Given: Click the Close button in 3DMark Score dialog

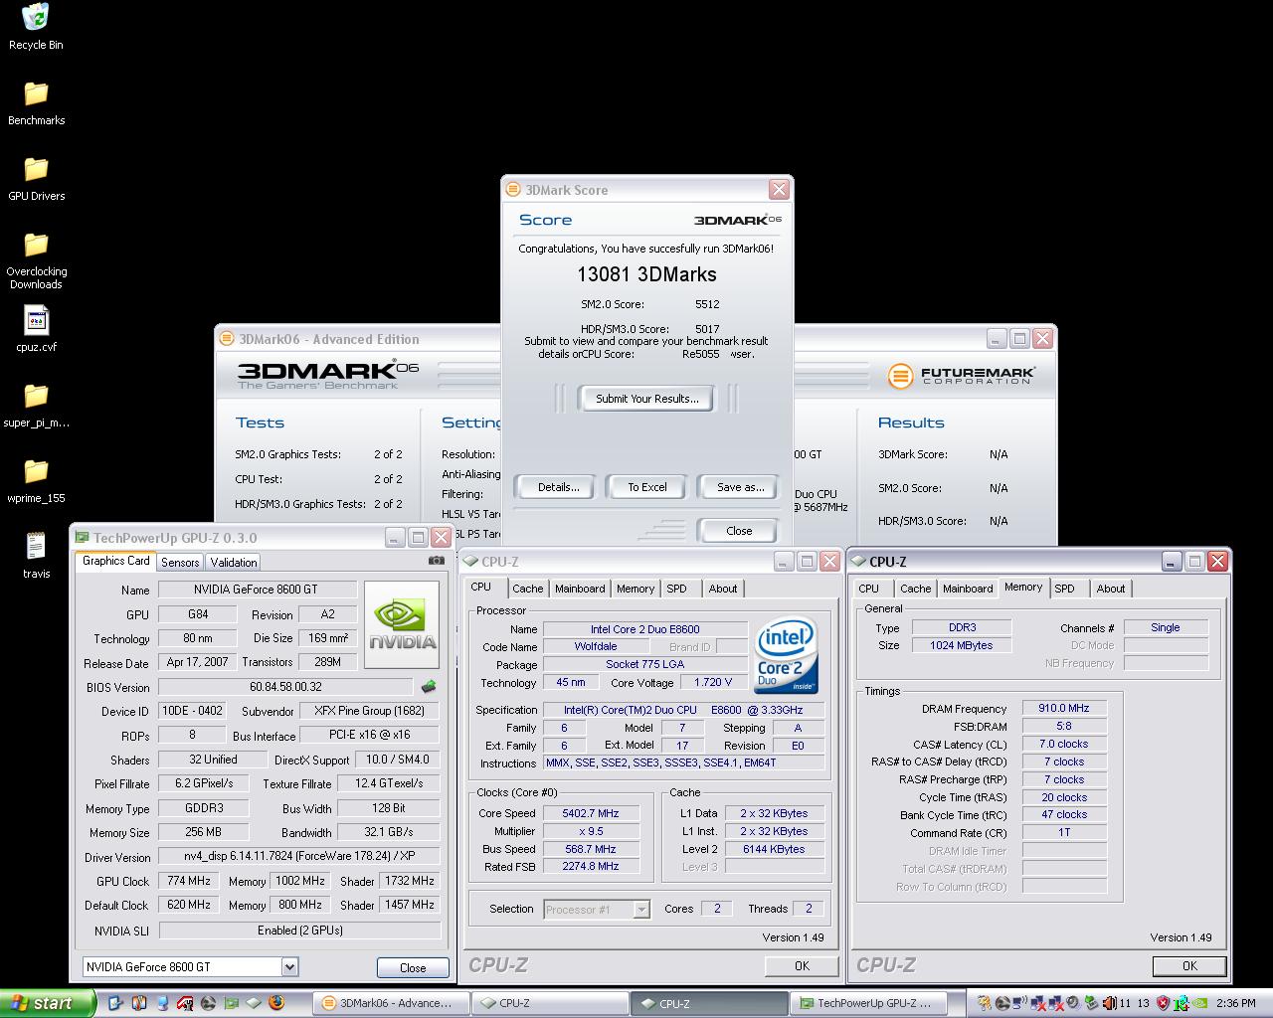Looking at the screenshot, I should [x=739, y=531].
